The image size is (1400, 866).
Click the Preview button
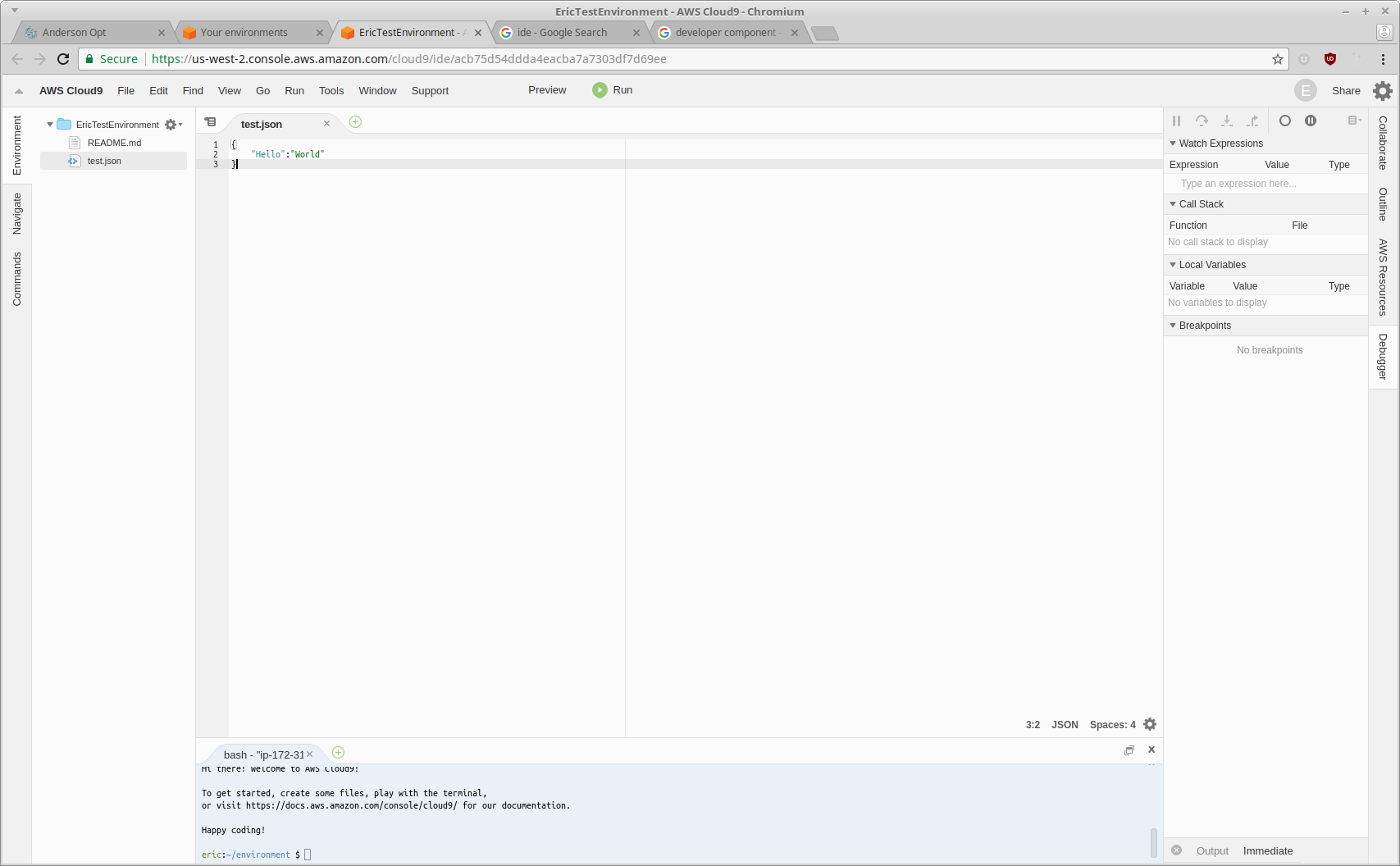[547, 90]
